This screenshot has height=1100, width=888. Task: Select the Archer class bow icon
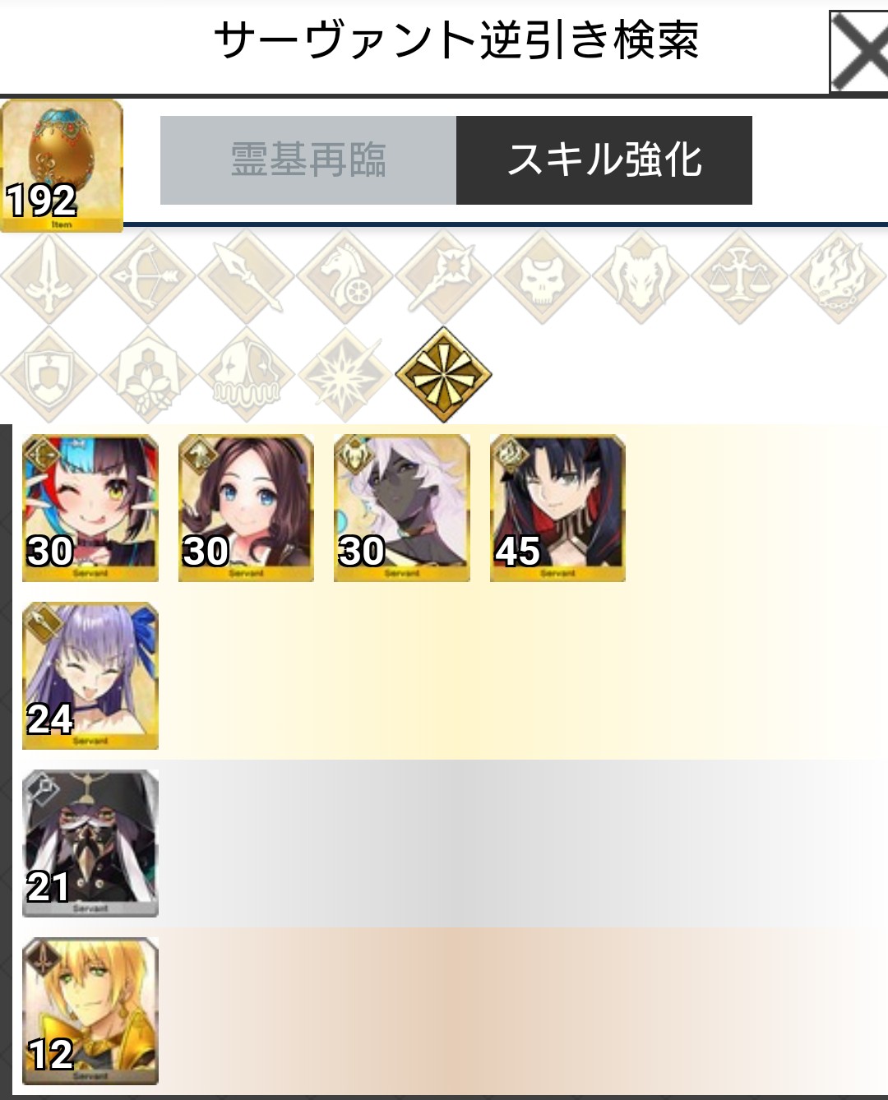[x=148, y=277]
